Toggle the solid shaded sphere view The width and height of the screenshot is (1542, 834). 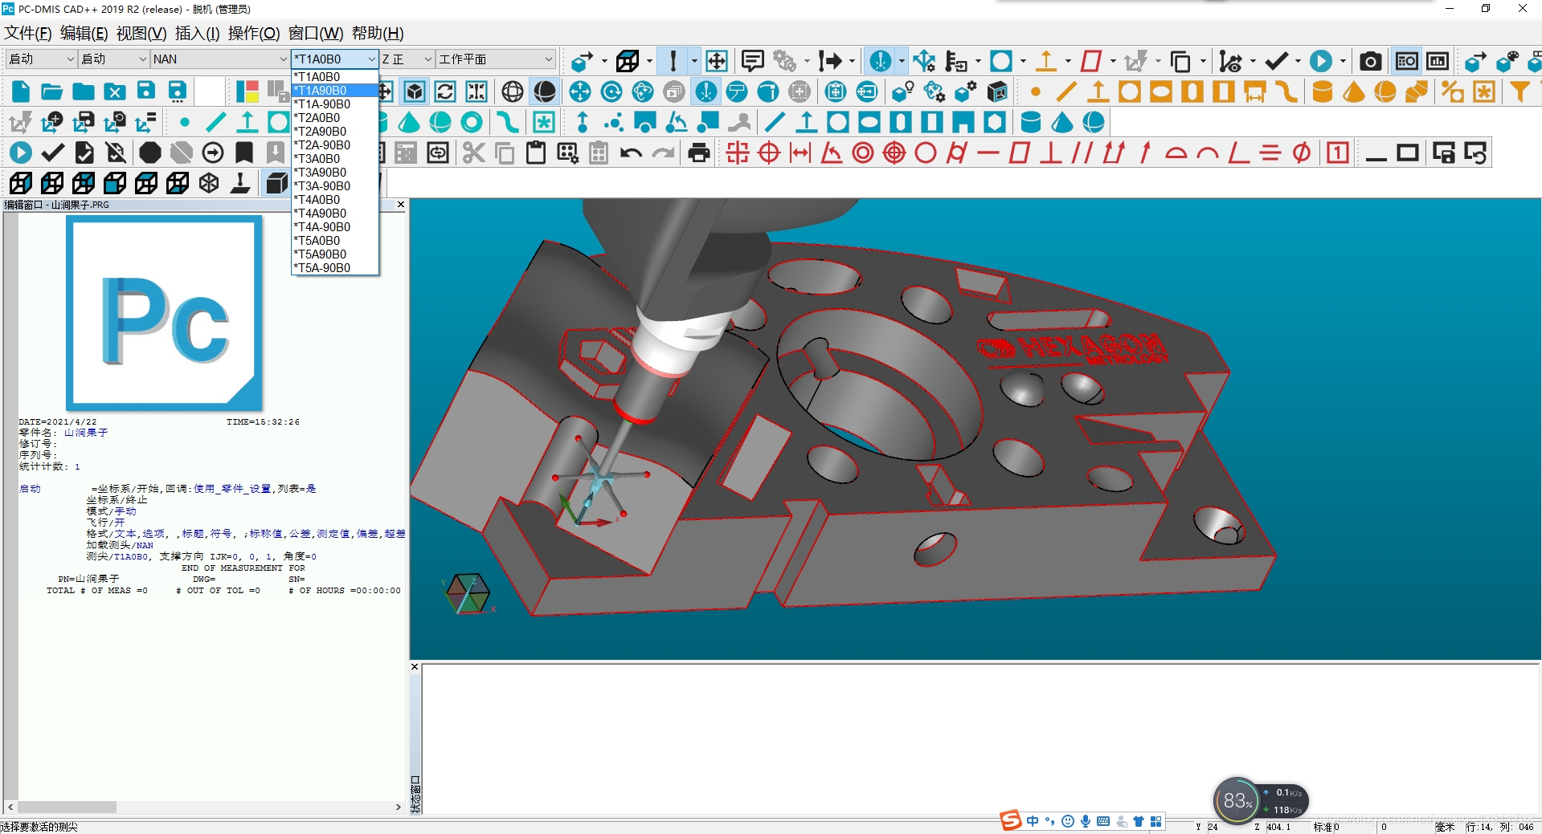(545, 92)
